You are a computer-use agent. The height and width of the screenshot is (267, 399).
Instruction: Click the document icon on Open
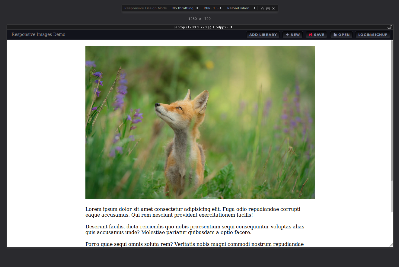click(335, 35)
